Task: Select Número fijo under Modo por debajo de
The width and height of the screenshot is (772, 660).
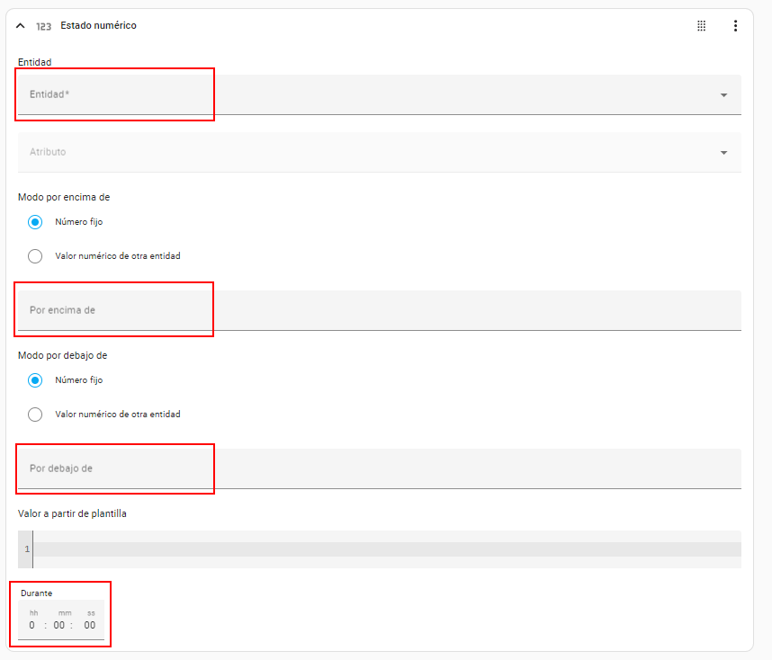Action: tap(35, 380)
